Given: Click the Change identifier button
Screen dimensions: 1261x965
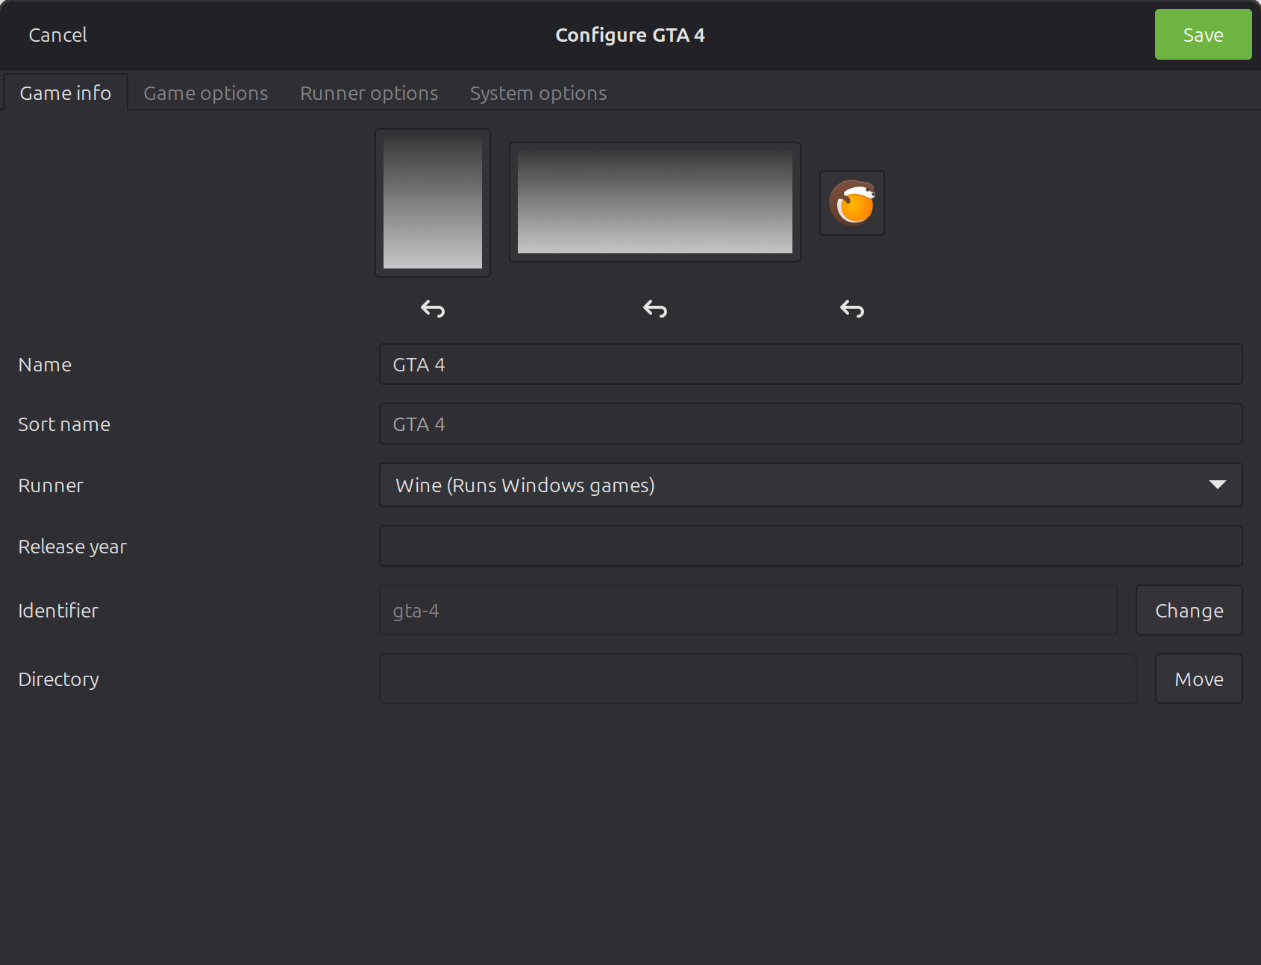Looking at the screenshot, I should pyautogui.click(x=1189, y=610).
